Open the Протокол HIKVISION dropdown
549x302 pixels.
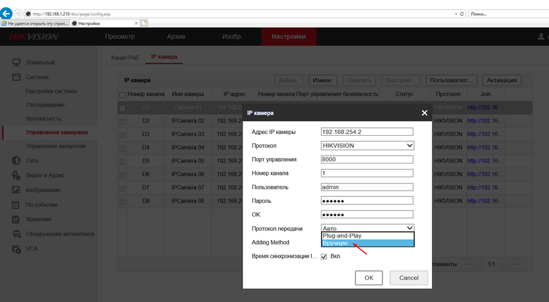[367, 146]
